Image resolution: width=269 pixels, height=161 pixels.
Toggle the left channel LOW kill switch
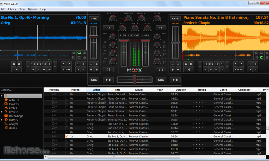click(104, 63)
